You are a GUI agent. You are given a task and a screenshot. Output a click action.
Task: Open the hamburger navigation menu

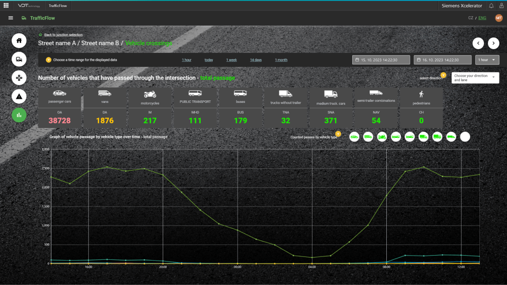pyautogui.click(x=11, y=18)
